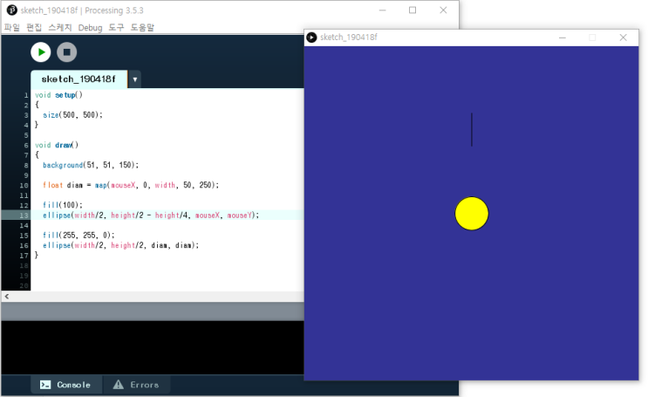Minimize the sketch output window
The width and height of the screenshot is (648, 397).
(562, 38)
